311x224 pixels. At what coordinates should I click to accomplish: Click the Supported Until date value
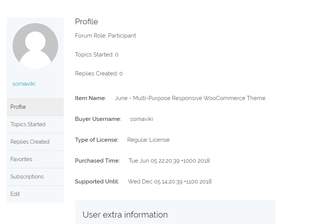[x=170, y=182]
